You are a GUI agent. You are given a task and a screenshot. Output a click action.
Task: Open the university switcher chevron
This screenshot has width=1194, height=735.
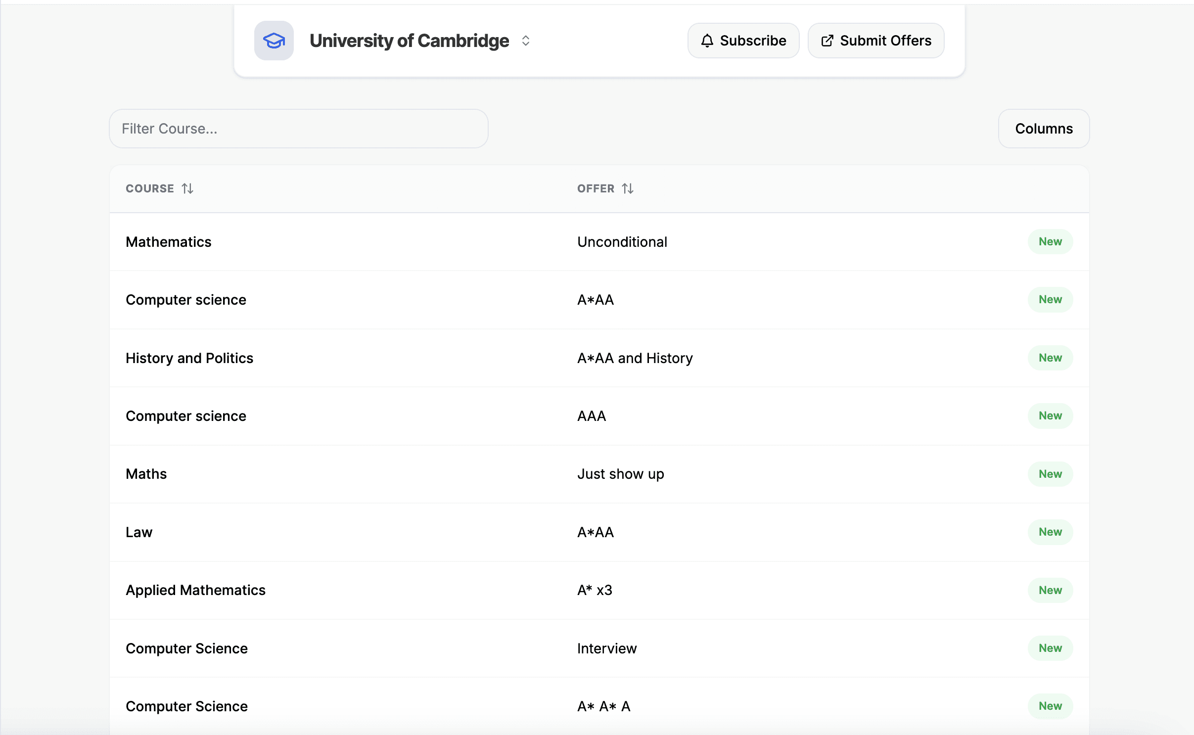[526, 41]
